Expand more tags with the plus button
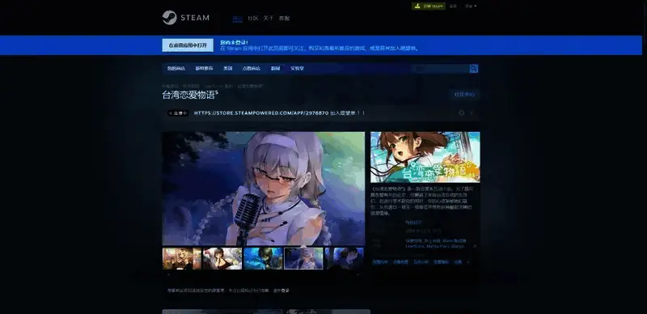 point(468,262)
